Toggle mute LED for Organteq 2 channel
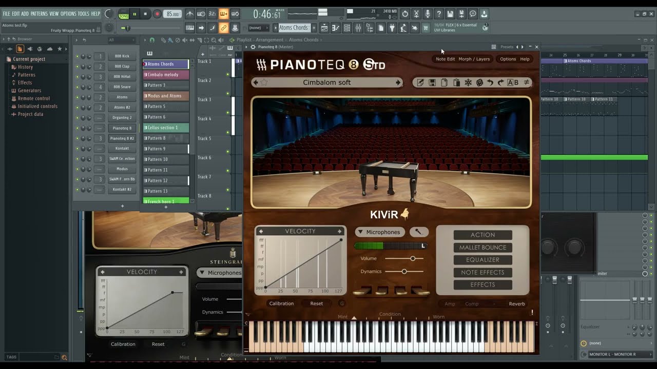The width and height of the screenshot is (657, 369). (x=78, y=118)
